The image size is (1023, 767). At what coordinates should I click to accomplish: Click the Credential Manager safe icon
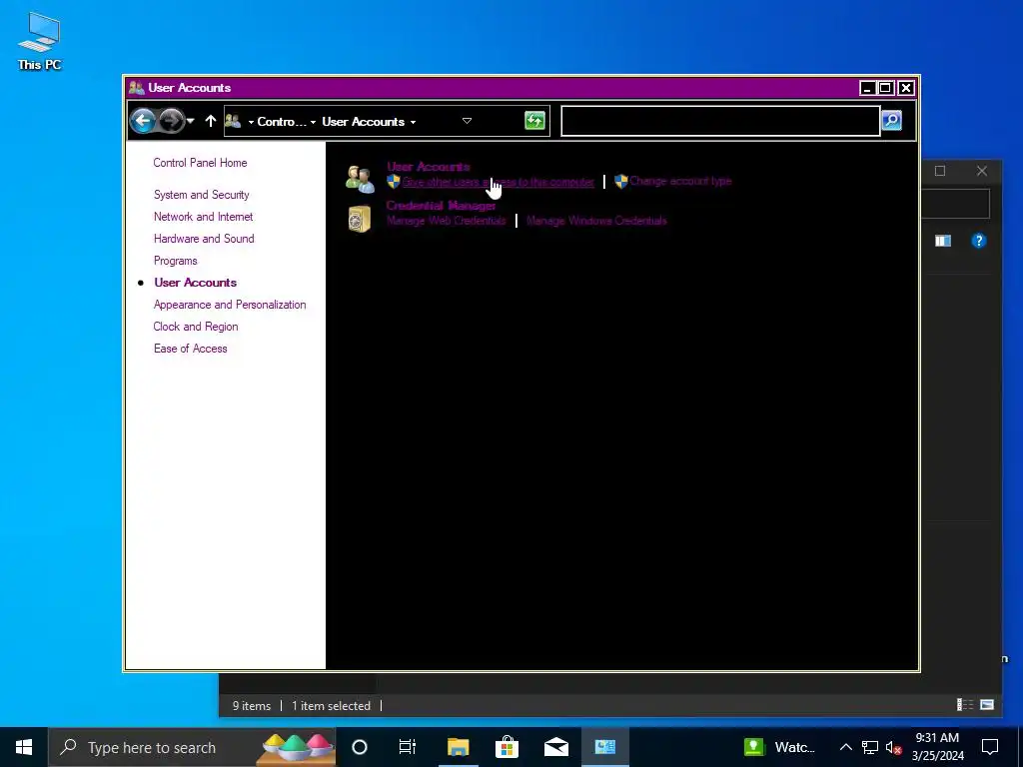tap(360, 219)
